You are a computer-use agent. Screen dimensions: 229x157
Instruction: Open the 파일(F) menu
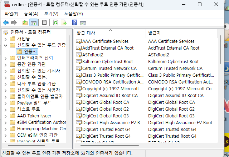tap(11, 14)
